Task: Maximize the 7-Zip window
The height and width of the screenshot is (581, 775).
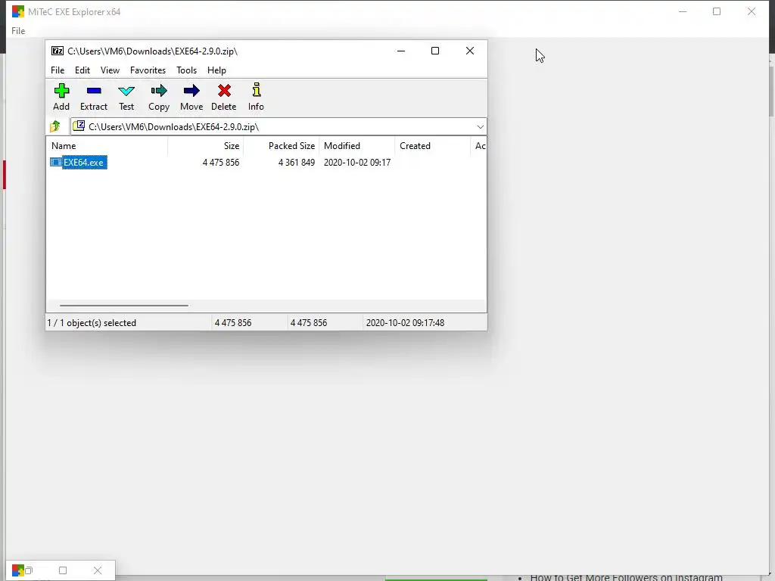Action: [435, 51]
